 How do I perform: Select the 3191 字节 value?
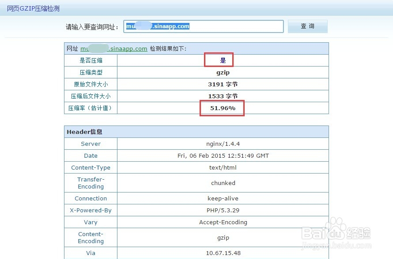click(223, 84)
